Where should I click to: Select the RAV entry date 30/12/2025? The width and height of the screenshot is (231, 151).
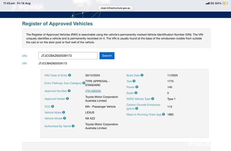[93, 75]
